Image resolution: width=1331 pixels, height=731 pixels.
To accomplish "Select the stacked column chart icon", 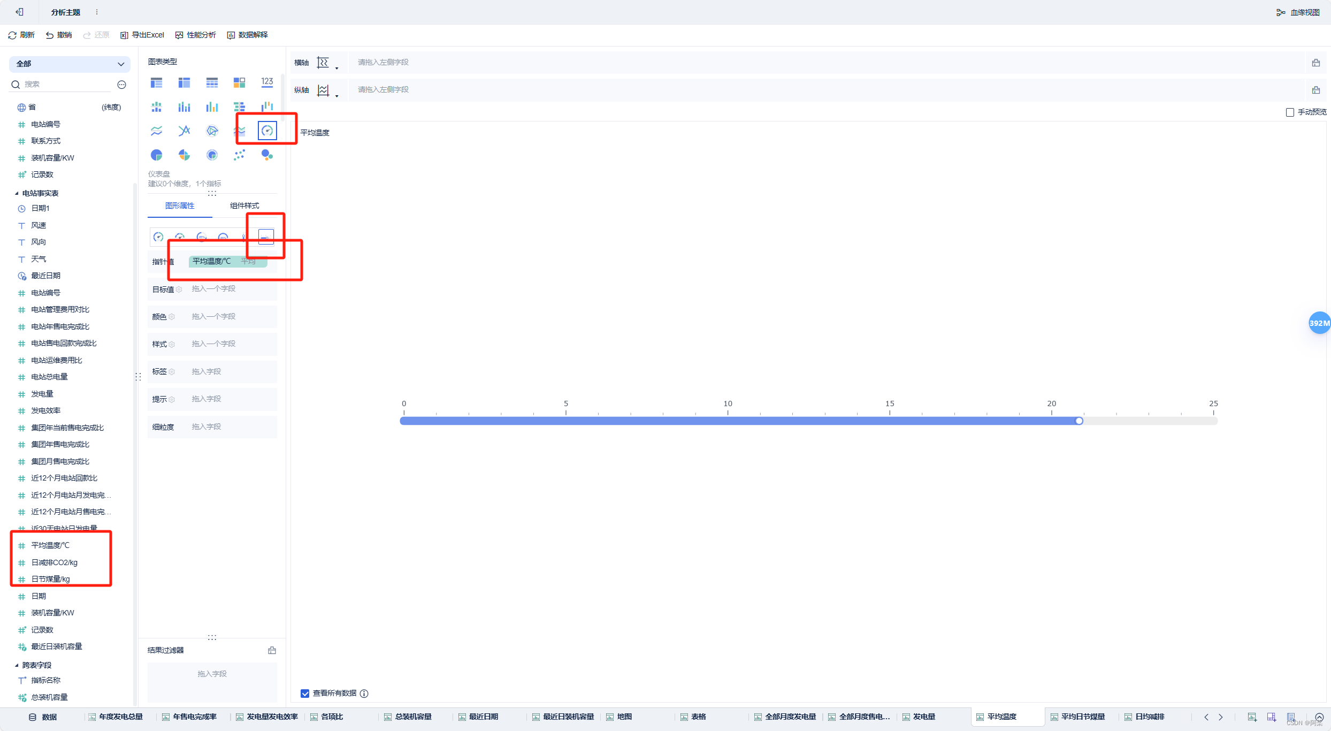I will point(184,107).
